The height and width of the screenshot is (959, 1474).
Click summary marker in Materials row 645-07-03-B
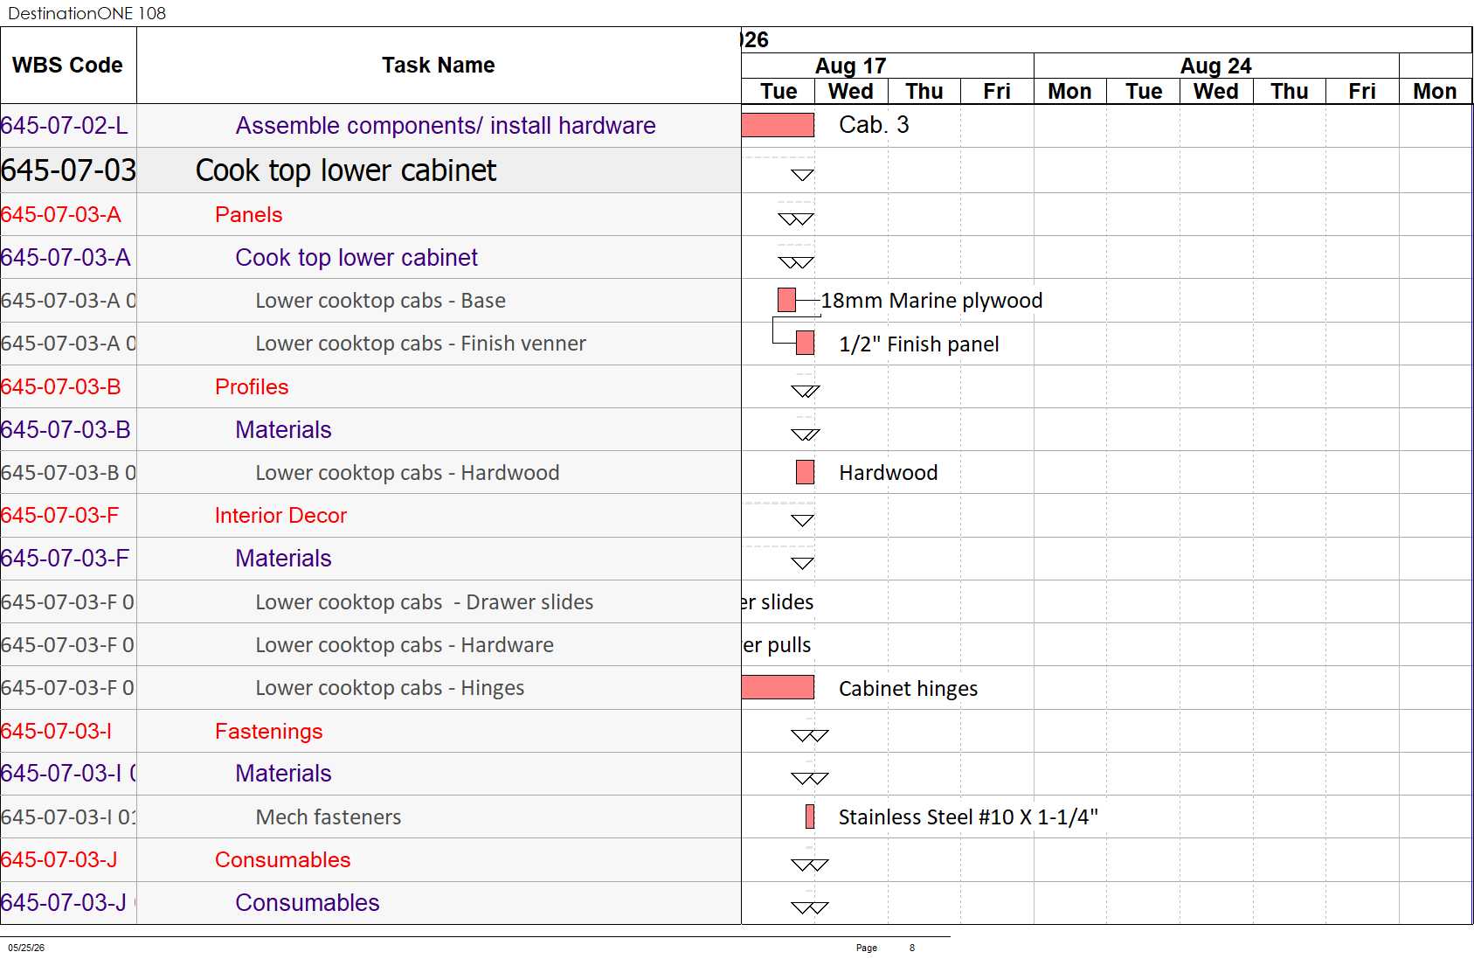[x=805, y=434]
